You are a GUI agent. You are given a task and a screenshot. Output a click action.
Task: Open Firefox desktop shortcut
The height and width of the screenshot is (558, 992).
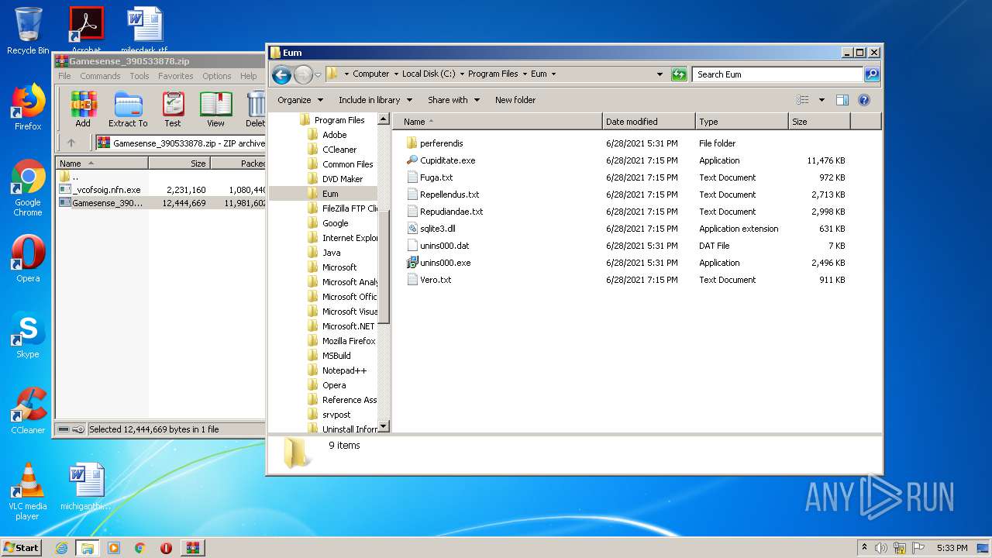coord(28,107)
